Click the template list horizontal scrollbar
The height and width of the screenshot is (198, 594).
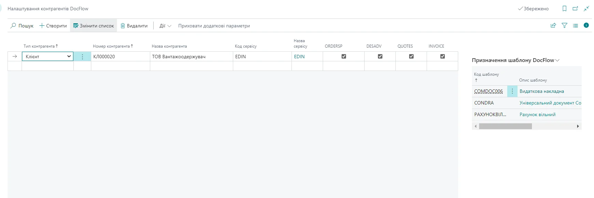(x=505, y=126)
